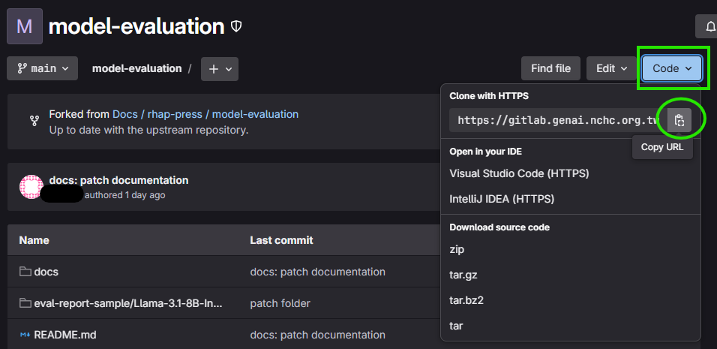Open README.md row's last commit message
Screen dimensions: 717x349
click(317, 335)
